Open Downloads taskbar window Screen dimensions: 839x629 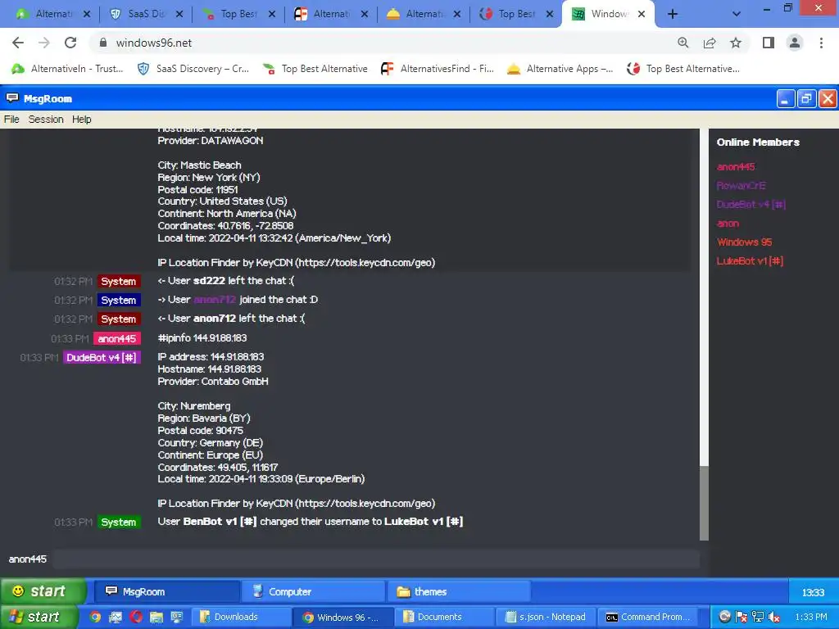click(x=241, y=618)
